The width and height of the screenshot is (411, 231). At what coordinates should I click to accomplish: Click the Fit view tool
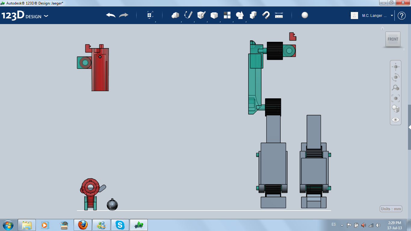tap(396, 98)
